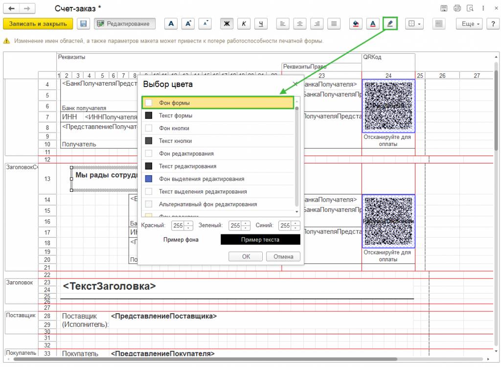
Task: Select the lower QR code image
Action: click(x=388, y=221)
